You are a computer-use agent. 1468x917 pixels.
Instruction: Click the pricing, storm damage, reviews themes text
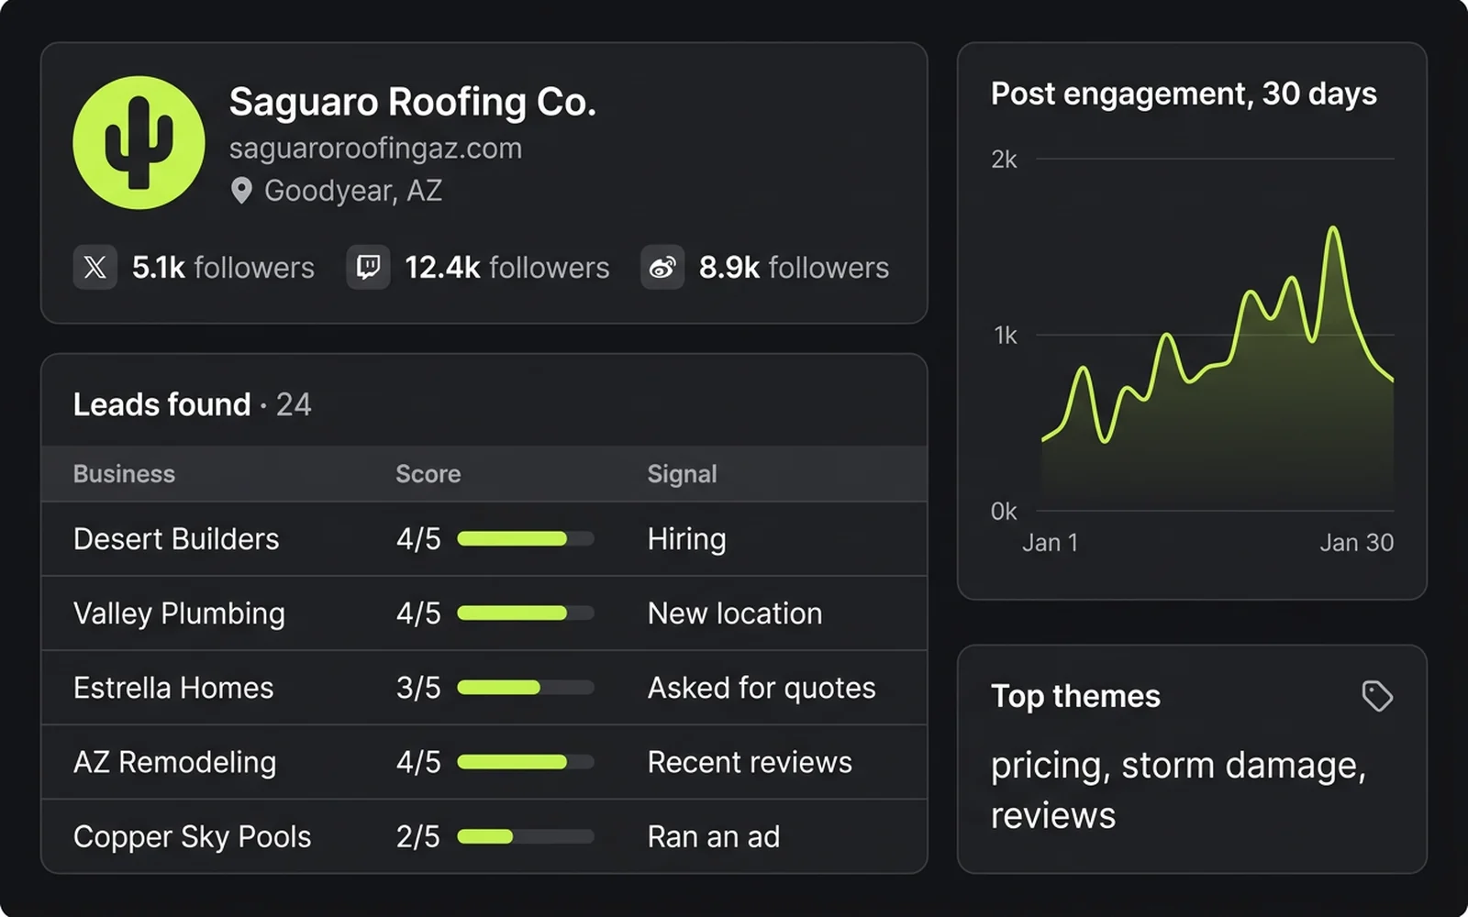point(1179,790)
